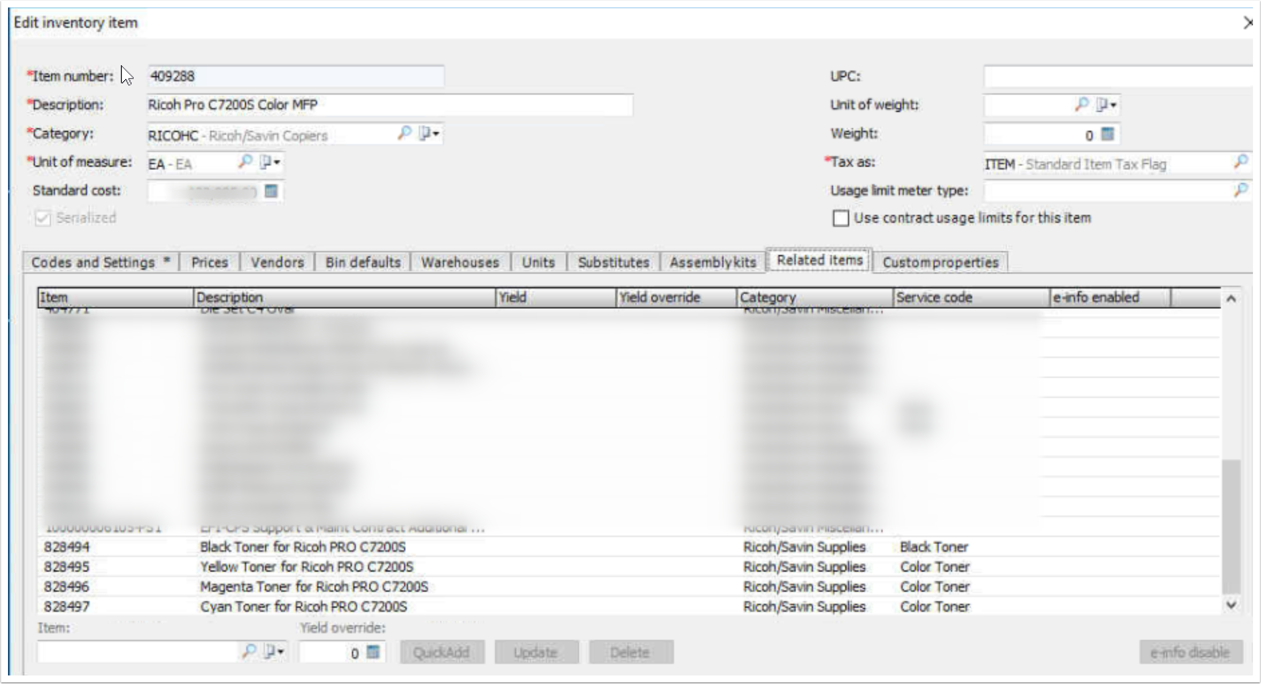
Task: Enable Use contract usage limits for this item
Action: coord(841,218)
